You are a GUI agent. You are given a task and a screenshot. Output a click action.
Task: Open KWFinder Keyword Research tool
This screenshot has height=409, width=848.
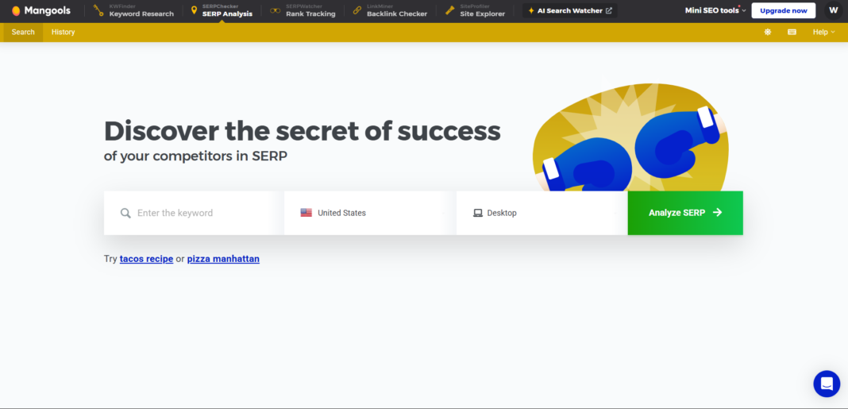coord(133,10)
